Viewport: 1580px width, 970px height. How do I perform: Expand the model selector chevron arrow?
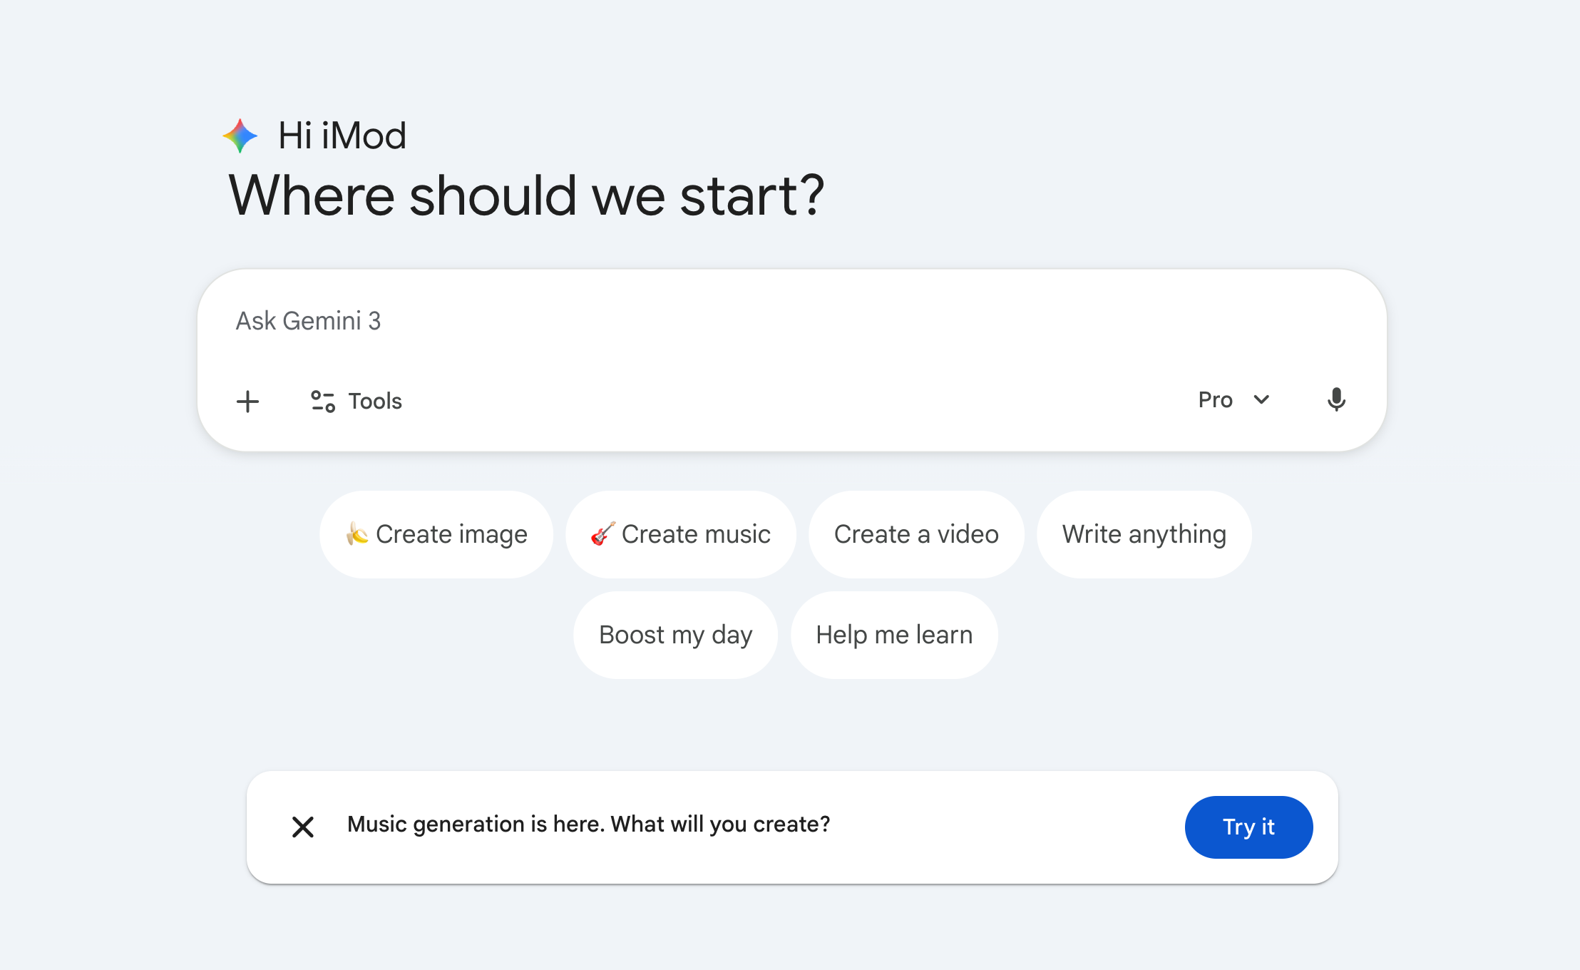pos(1261,400)
